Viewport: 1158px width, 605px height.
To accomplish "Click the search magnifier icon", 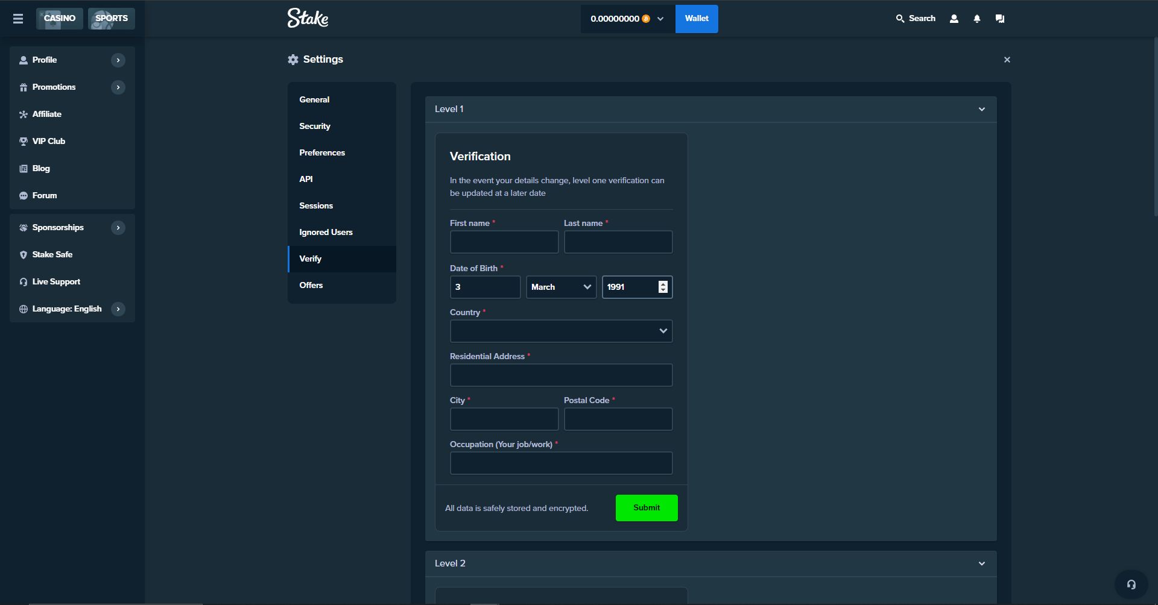I will pos(900,19).
